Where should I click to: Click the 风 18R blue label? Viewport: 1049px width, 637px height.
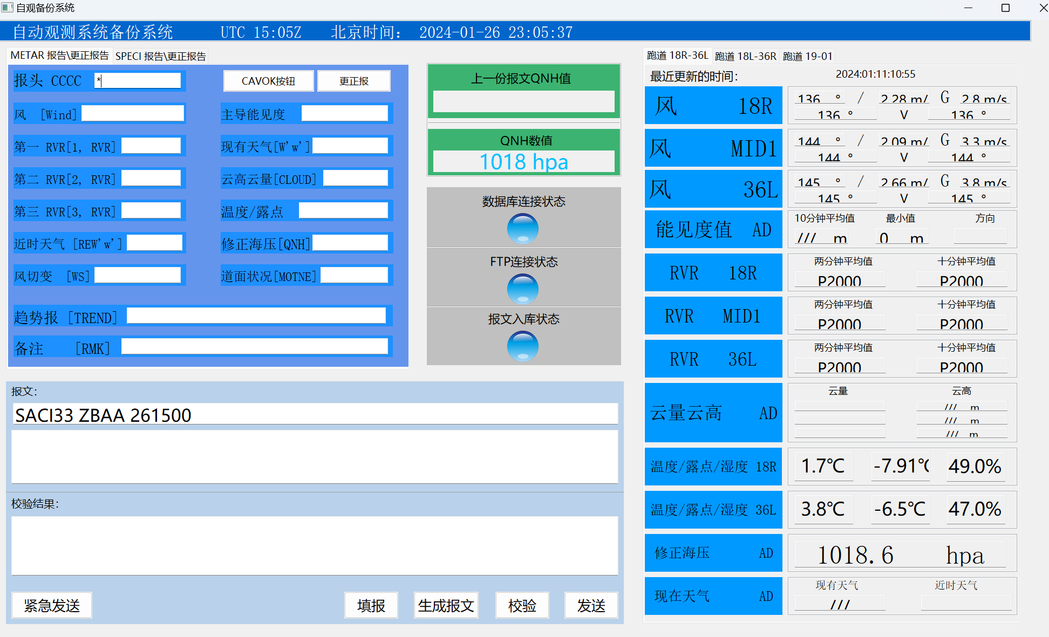click(x=713, y=105)
